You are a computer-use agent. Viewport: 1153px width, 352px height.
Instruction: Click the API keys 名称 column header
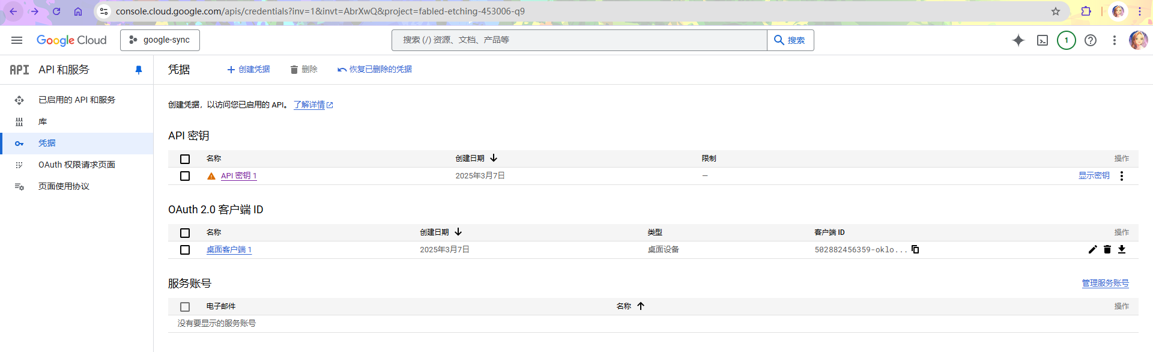pos(214,159)
